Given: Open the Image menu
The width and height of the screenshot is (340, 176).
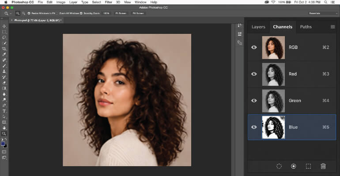Looking at the screenshot, I should pos(61,2).
